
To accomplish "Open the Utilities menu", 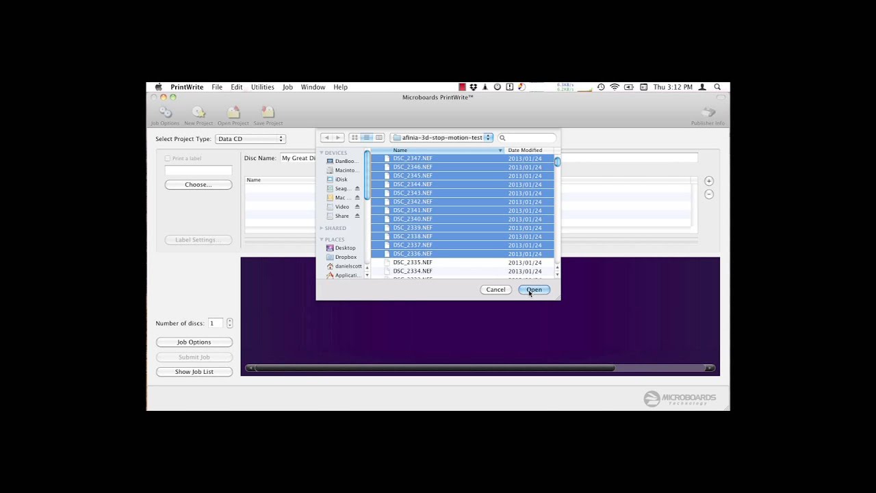I will tap(262, 87).
